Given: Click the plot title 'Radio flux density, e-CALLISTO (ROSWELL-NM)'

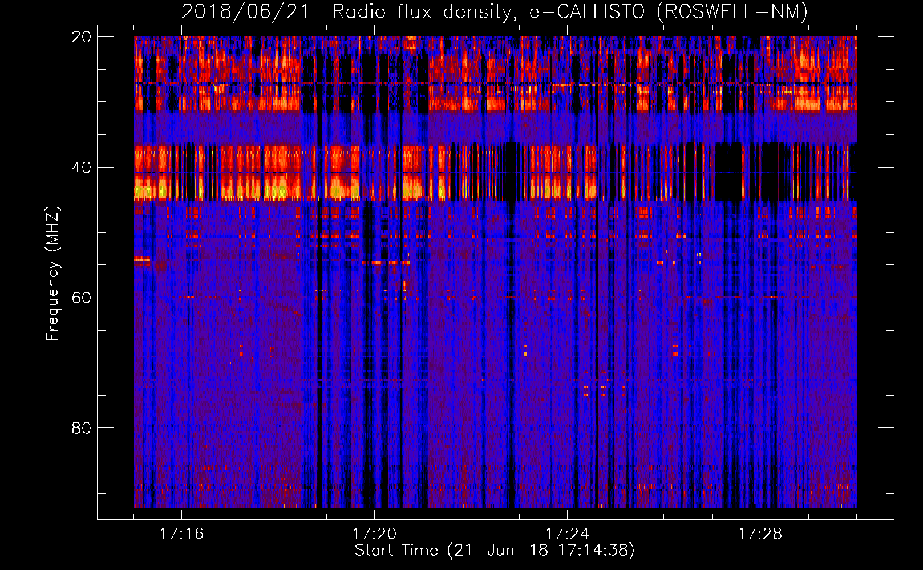Looking at the screenshot, I should click(570, 11).
